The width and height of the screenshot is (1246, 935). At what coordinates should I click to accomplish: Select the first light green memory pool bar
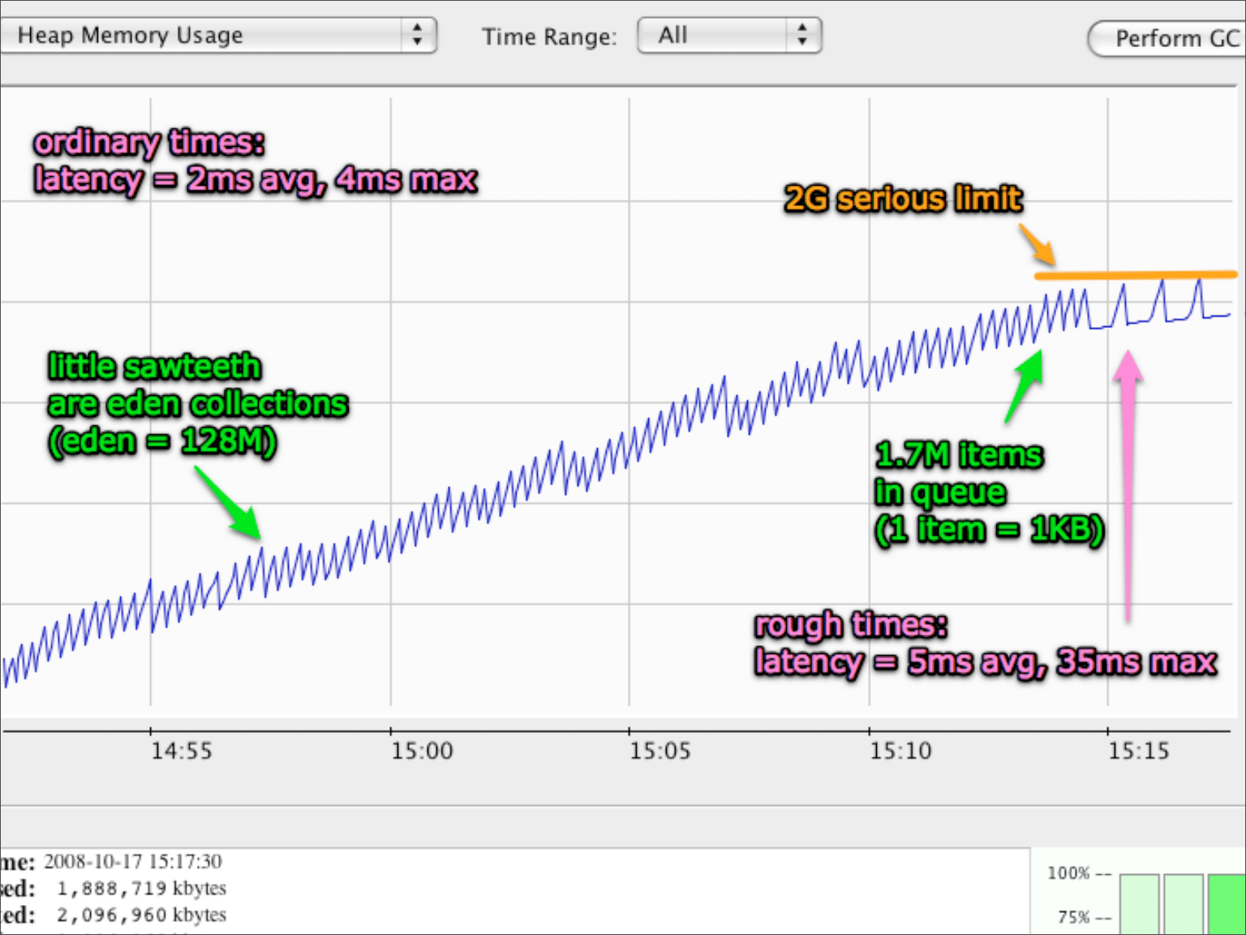click(1139, 903)
